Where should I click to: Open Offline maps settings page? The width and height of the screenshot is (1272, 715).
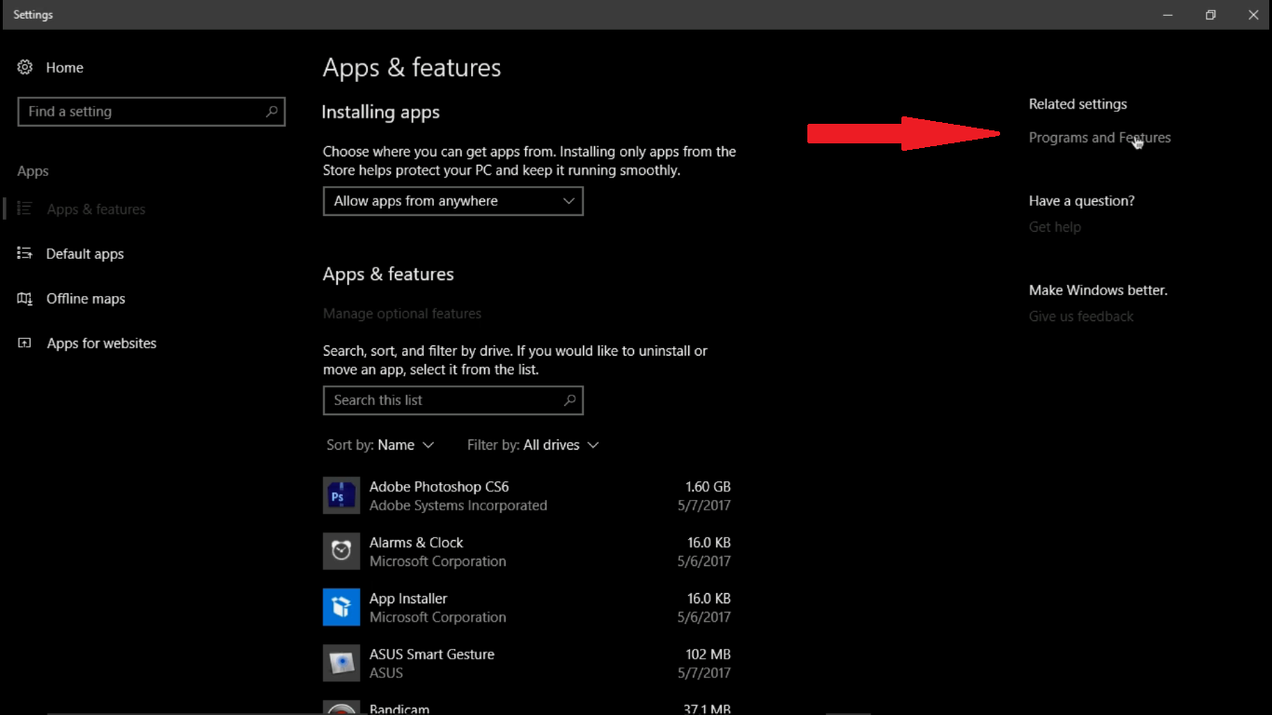(x=86, y=299)
